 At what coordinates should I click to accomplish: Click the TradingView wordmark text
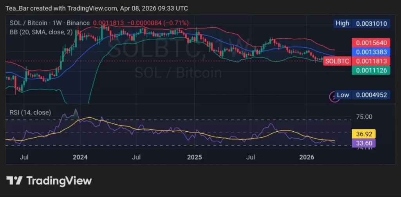click(x=59, y=181)
